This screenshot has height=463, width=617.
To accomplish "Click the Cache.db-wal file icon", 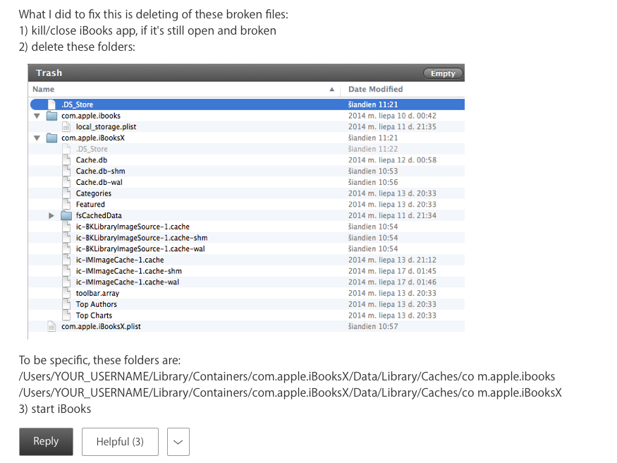I will [66, 182].
